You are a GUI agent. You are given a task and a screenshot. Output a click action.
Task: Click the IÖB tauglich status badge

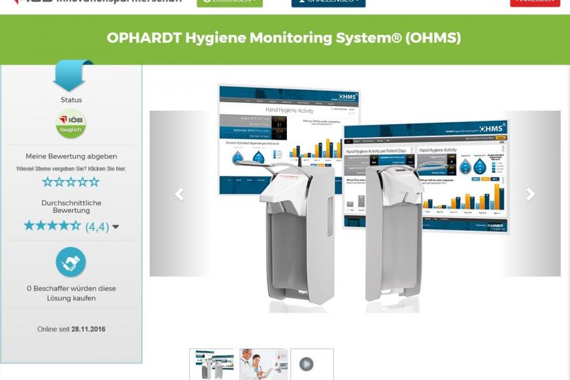click(x=71, y=124)
